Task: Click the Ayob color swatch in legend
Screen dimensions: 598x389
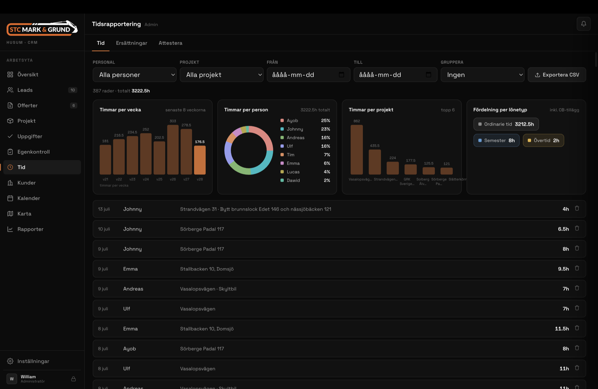Action: [x=282, y=121]
